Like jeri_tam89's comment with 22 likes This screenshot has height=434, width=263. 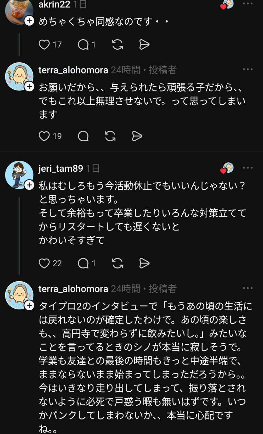(44, 263)
